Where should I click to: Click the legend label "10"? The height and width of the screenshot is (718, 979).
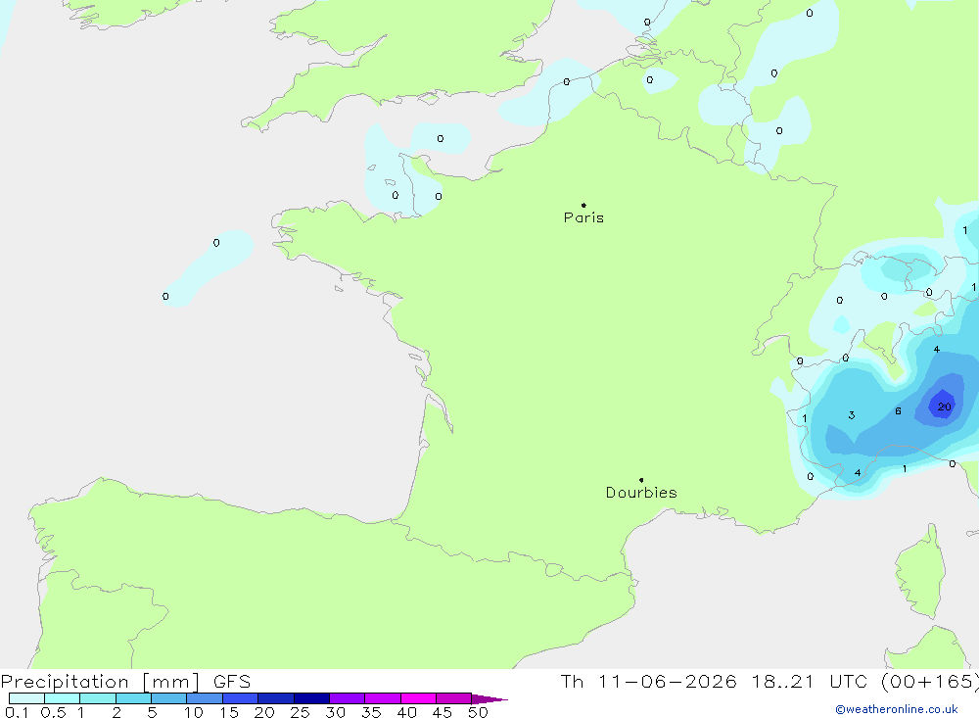click(194, 712)
